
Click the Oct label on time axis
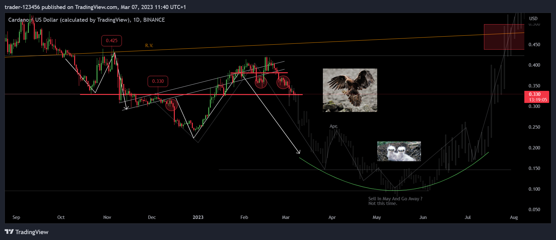pyautogui.click(x=61, y=217)
